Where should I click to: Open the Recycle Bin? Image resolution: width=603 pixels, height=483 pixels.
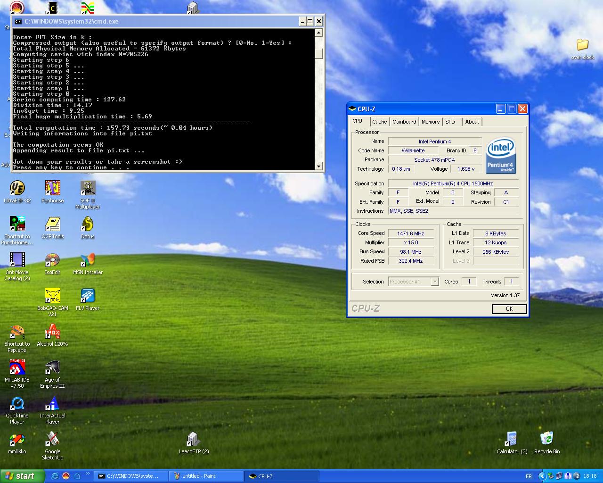click(547, 443)
